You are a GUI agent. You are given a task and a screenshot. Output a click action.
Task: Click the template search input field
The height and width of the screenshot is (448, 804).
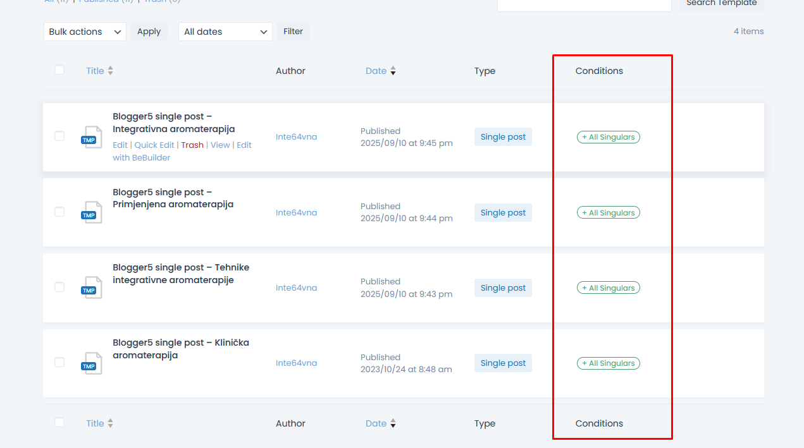point(584,4)
